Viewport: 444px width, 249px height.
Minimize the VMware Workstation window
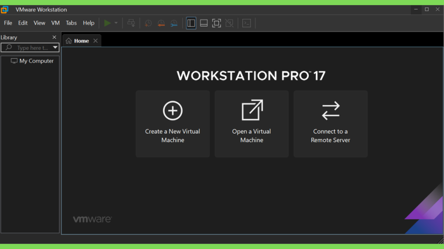point(416,10)
